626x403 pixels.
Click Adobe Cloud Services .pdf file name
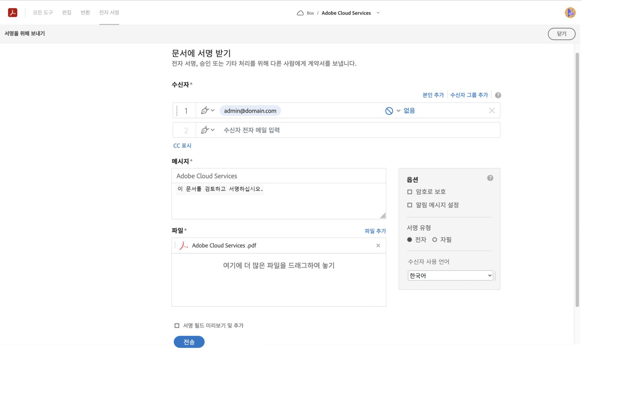(224, 245)
